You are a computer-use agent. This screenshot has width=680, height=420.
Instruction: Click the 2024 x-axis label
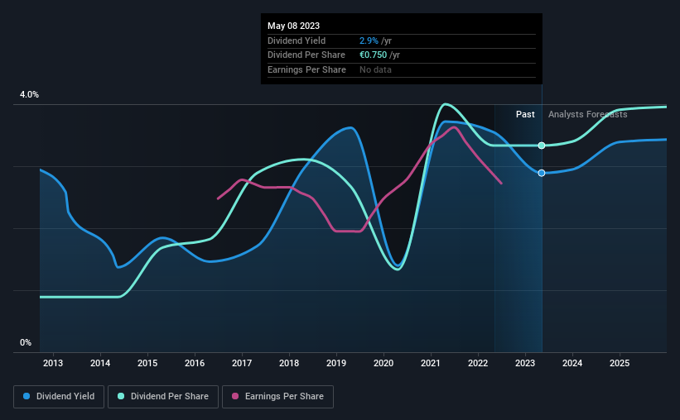tap(572, 363)
